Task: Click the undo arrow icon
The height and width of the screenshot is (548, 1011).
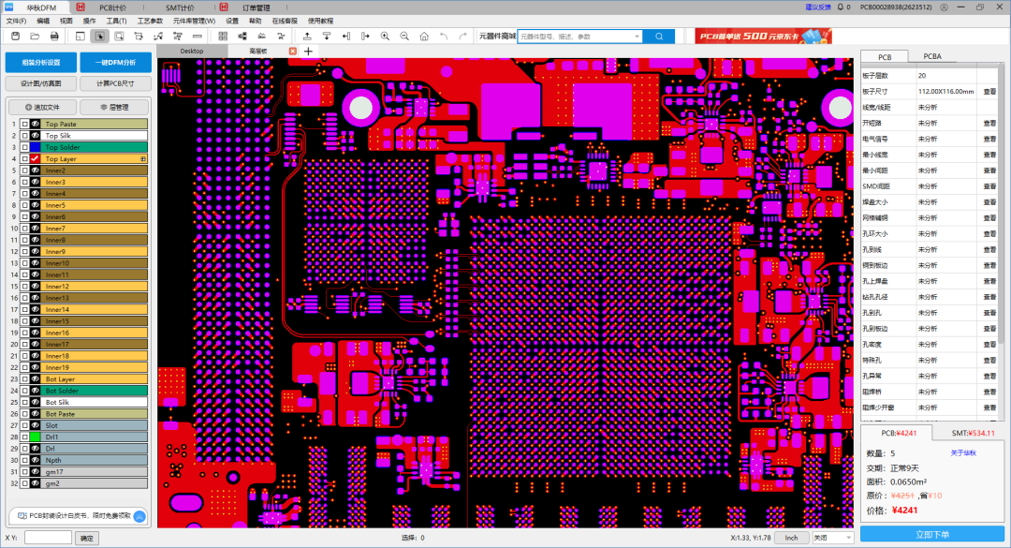Action: (x=444, y=36)
